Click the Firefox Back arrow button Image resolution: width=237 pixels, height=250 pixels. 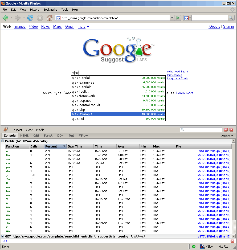[5, 18]
